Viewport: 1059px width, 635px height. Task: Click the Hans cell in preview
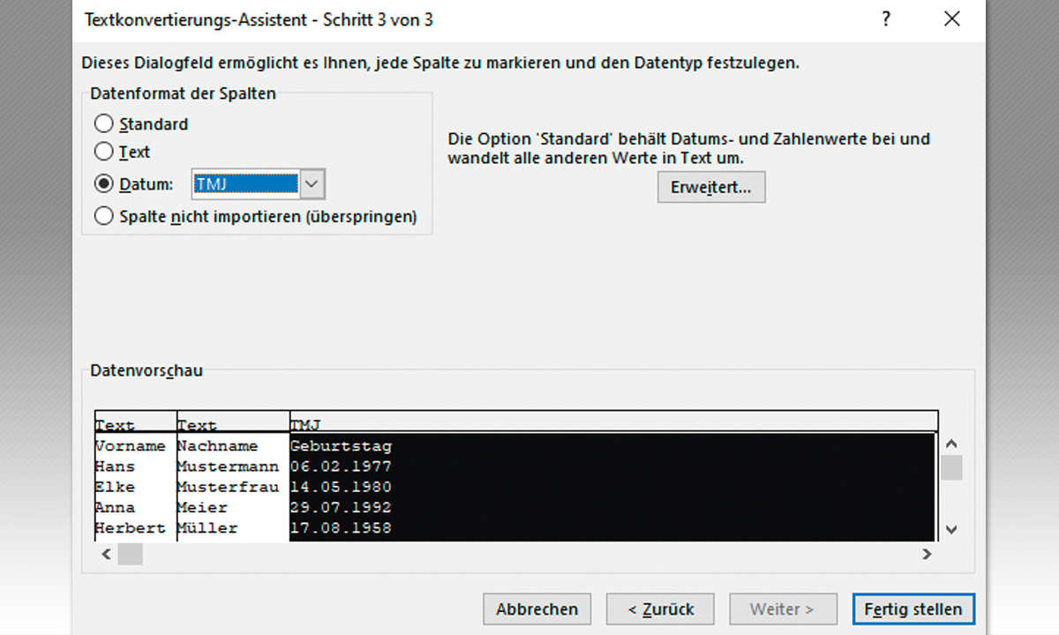[116, 467]
